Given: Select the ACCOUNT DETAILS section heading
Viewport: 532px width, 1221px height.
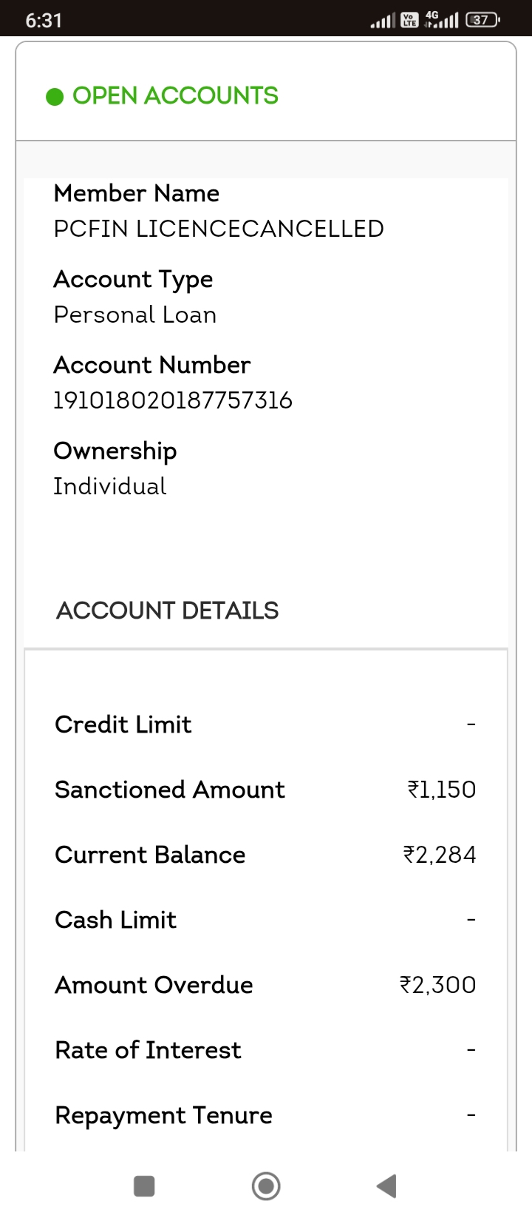Looking at the screenshot, I should click(x=168, y=610).
